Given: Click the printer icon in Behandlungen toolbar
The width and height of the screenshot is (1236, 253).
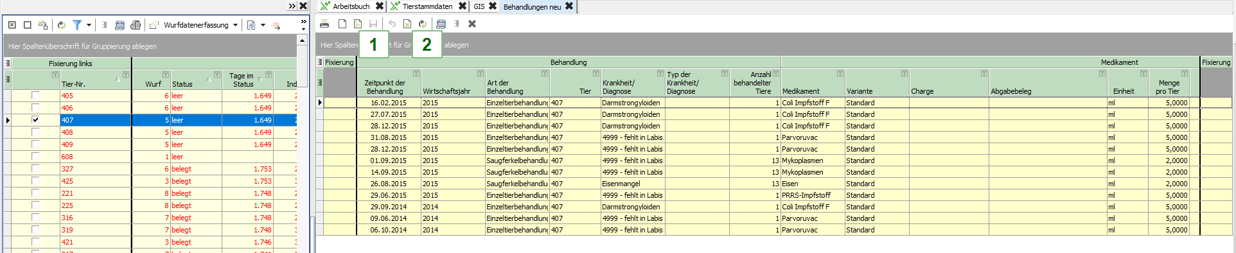Looking at the screenshot, I should click(324, 24).
